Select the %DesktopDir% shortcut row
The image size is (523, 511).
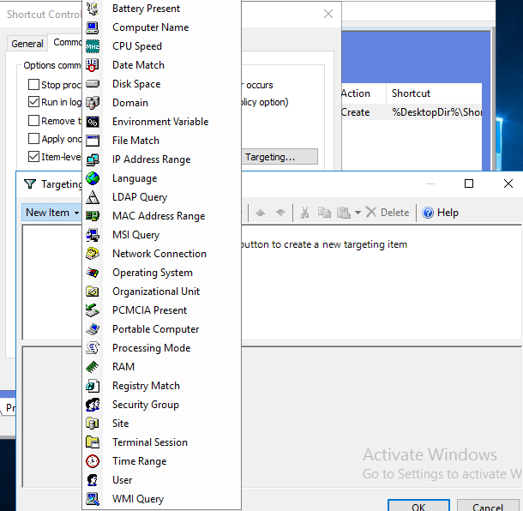pos(412,112)
